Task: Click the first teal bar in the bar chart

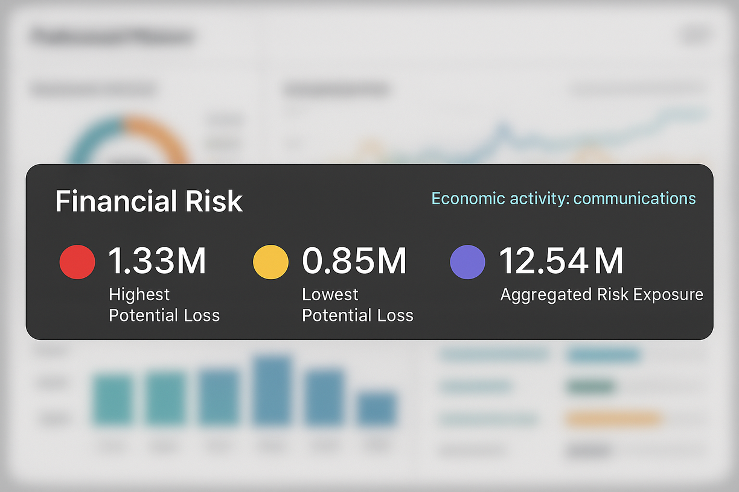Action: tap(112, 400)
